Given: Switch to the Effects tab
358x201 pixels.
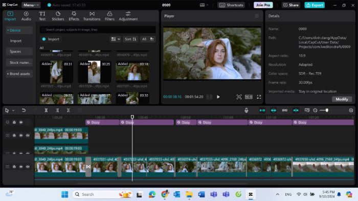Looking at the screenshot, I should (74, 16).
